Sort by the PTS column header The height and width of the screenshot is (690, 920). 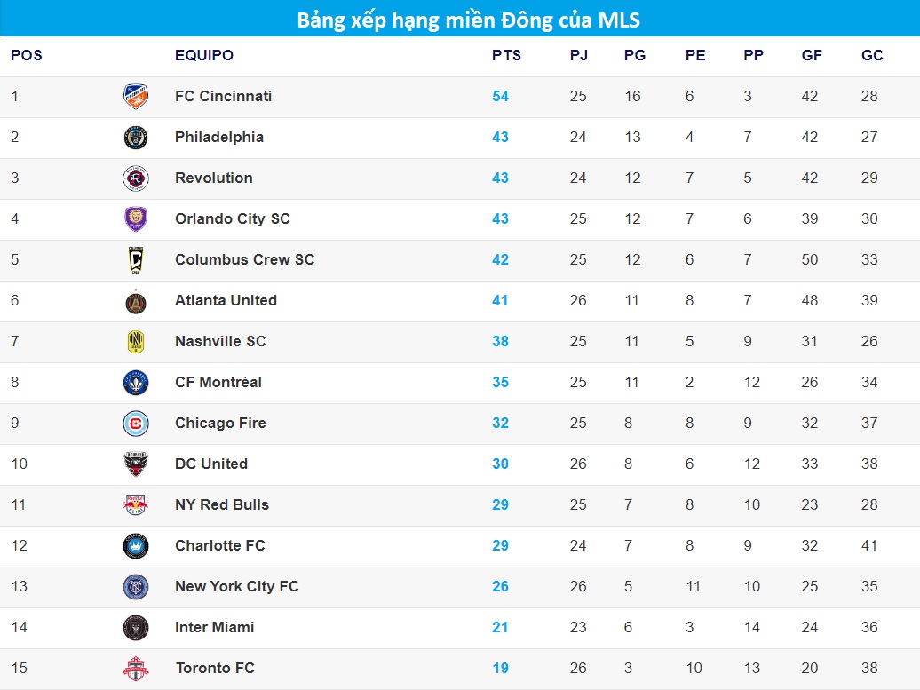pos(506,55)
